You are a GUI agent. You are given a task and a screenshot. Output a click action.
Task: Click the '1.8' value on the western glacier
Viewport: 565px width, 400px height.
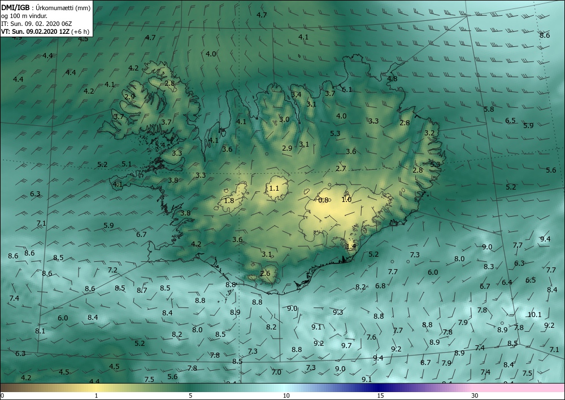(x=229, y=201)
